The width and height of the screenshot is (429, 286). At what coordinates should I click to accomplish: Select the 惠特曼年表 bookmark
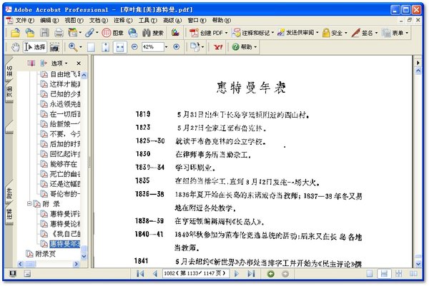tap(64, 244)
